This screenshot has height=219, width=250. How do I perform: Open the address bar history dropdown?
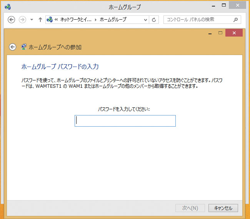pyautogui.click(x=145, y=20)
